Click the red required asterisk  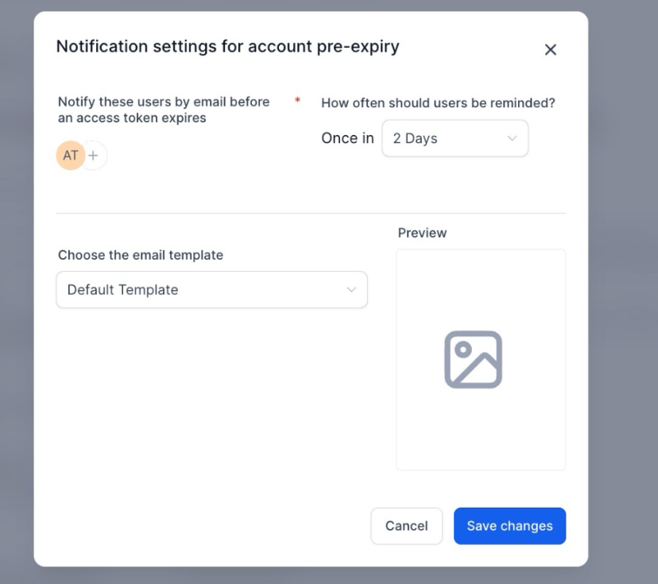tap(297, 101)
